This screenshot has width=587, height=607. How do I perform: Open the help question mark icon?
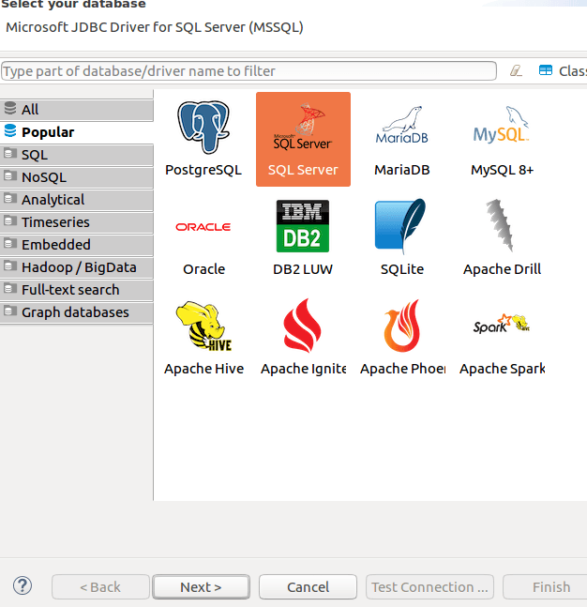pyautogui.click(x=23, y=586)
